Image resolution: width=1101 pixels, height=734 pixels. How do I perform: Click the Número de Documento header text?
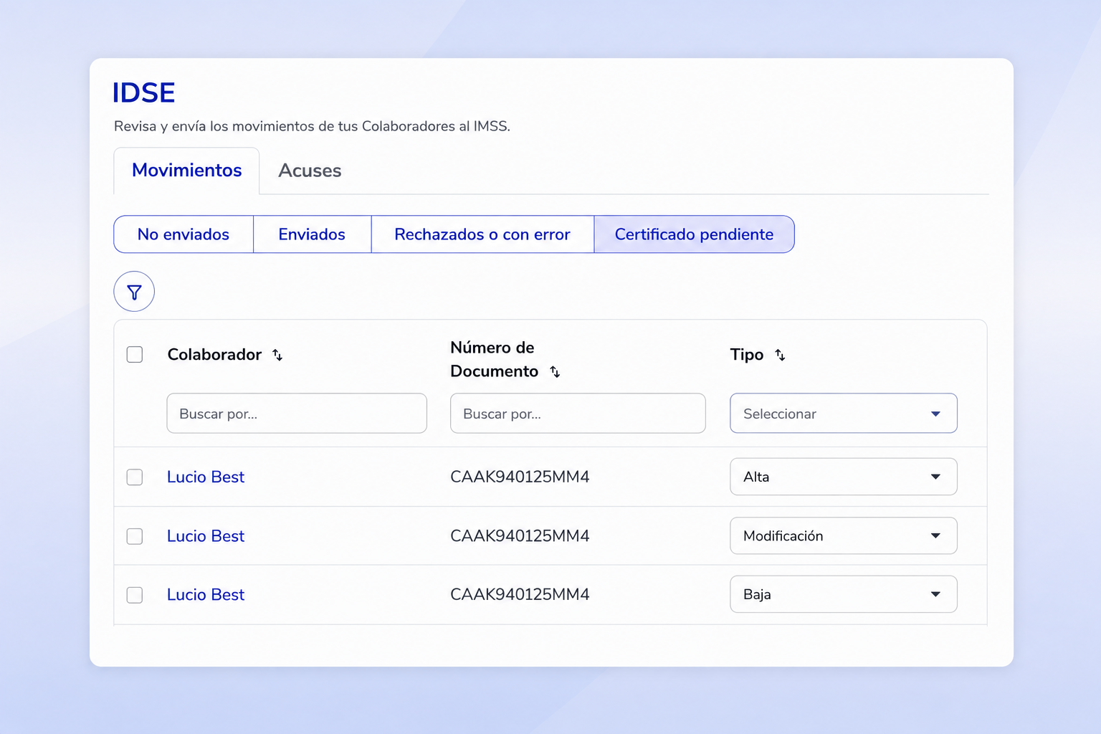tap(494, 359)
